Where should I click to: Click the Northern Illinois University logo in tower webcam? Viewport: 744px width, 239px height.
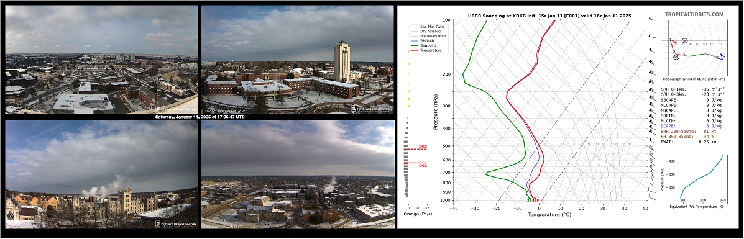pos(372,109)
